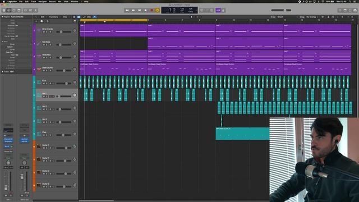Click the vertical auto zoom icon
359x202 pixels.
(x=328, y=17)
